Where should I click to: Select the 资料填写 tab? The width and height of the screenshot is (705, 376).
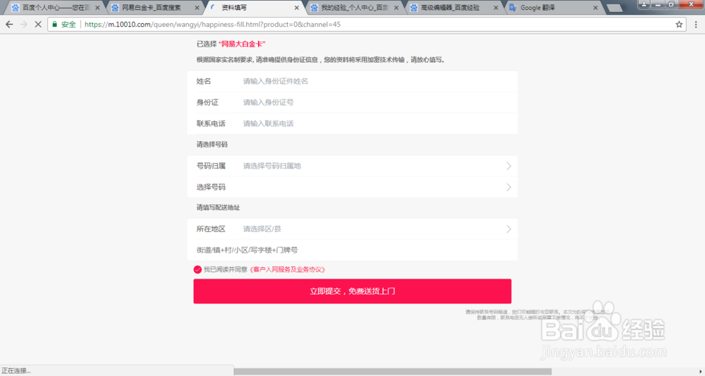(253, 8)
